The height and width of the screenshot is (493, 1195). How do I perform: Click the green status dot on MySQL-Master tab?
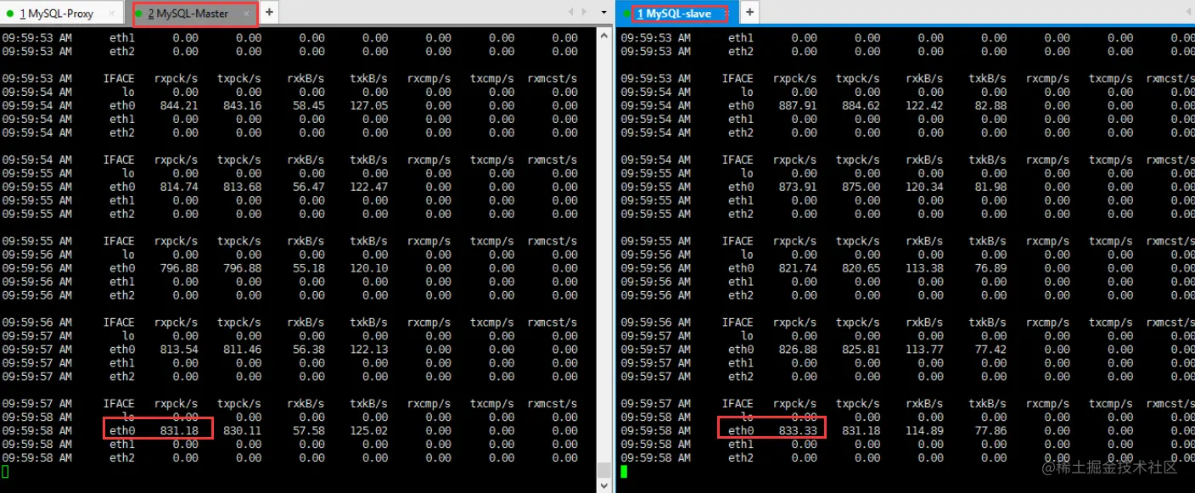(138, 14)
